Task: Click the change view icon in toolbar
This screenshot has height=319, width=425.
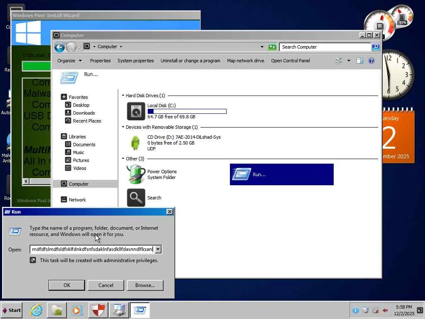Action: 339,61
